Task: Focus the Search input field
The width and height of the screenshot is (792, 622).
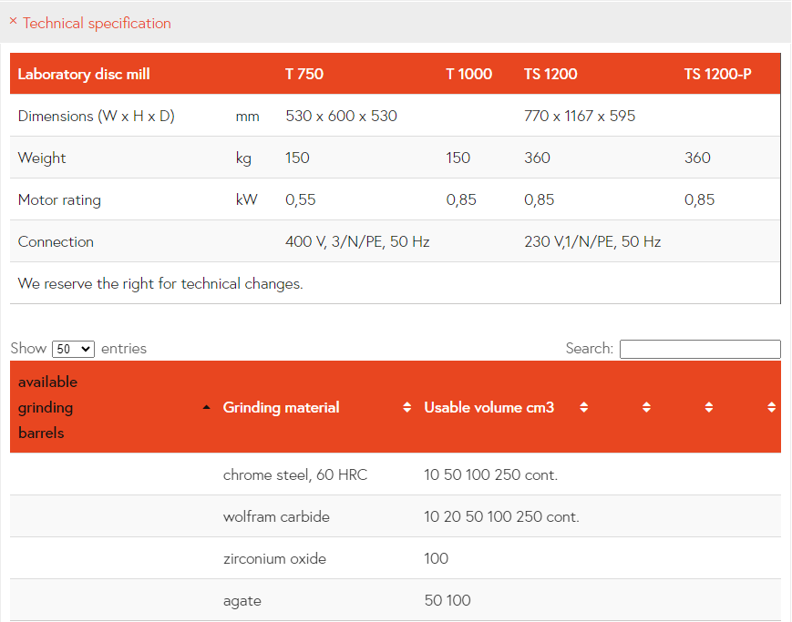Action: click(x=699, y=349)
